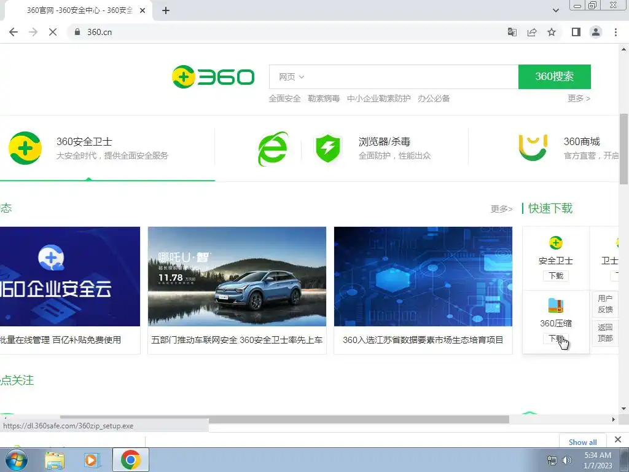
Task: Open the 办公必备 link
Action: (x=434, y=98)
